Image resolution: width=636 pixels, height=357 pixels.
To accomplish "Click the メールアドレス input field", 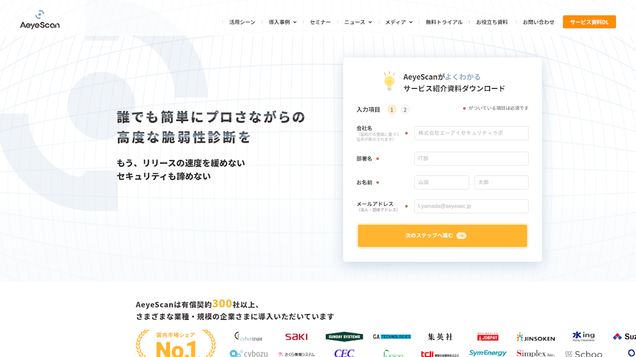I will 471,206.
